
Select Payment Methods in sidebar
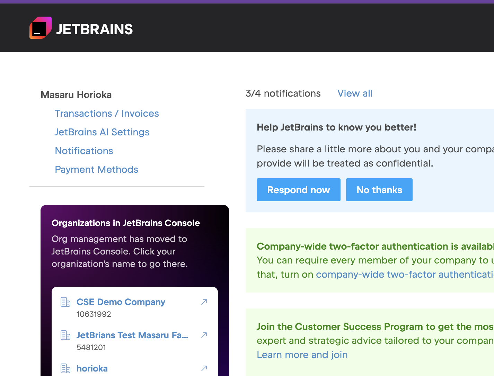click(x=96, y=170)
